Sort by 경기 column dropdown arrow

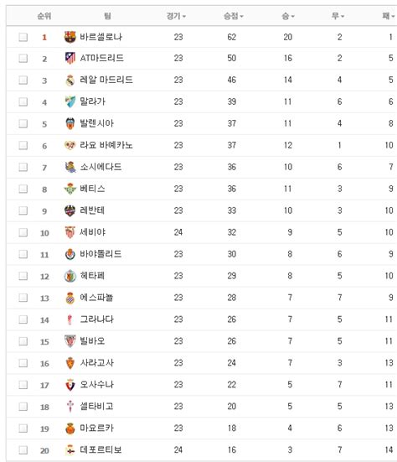184,17
